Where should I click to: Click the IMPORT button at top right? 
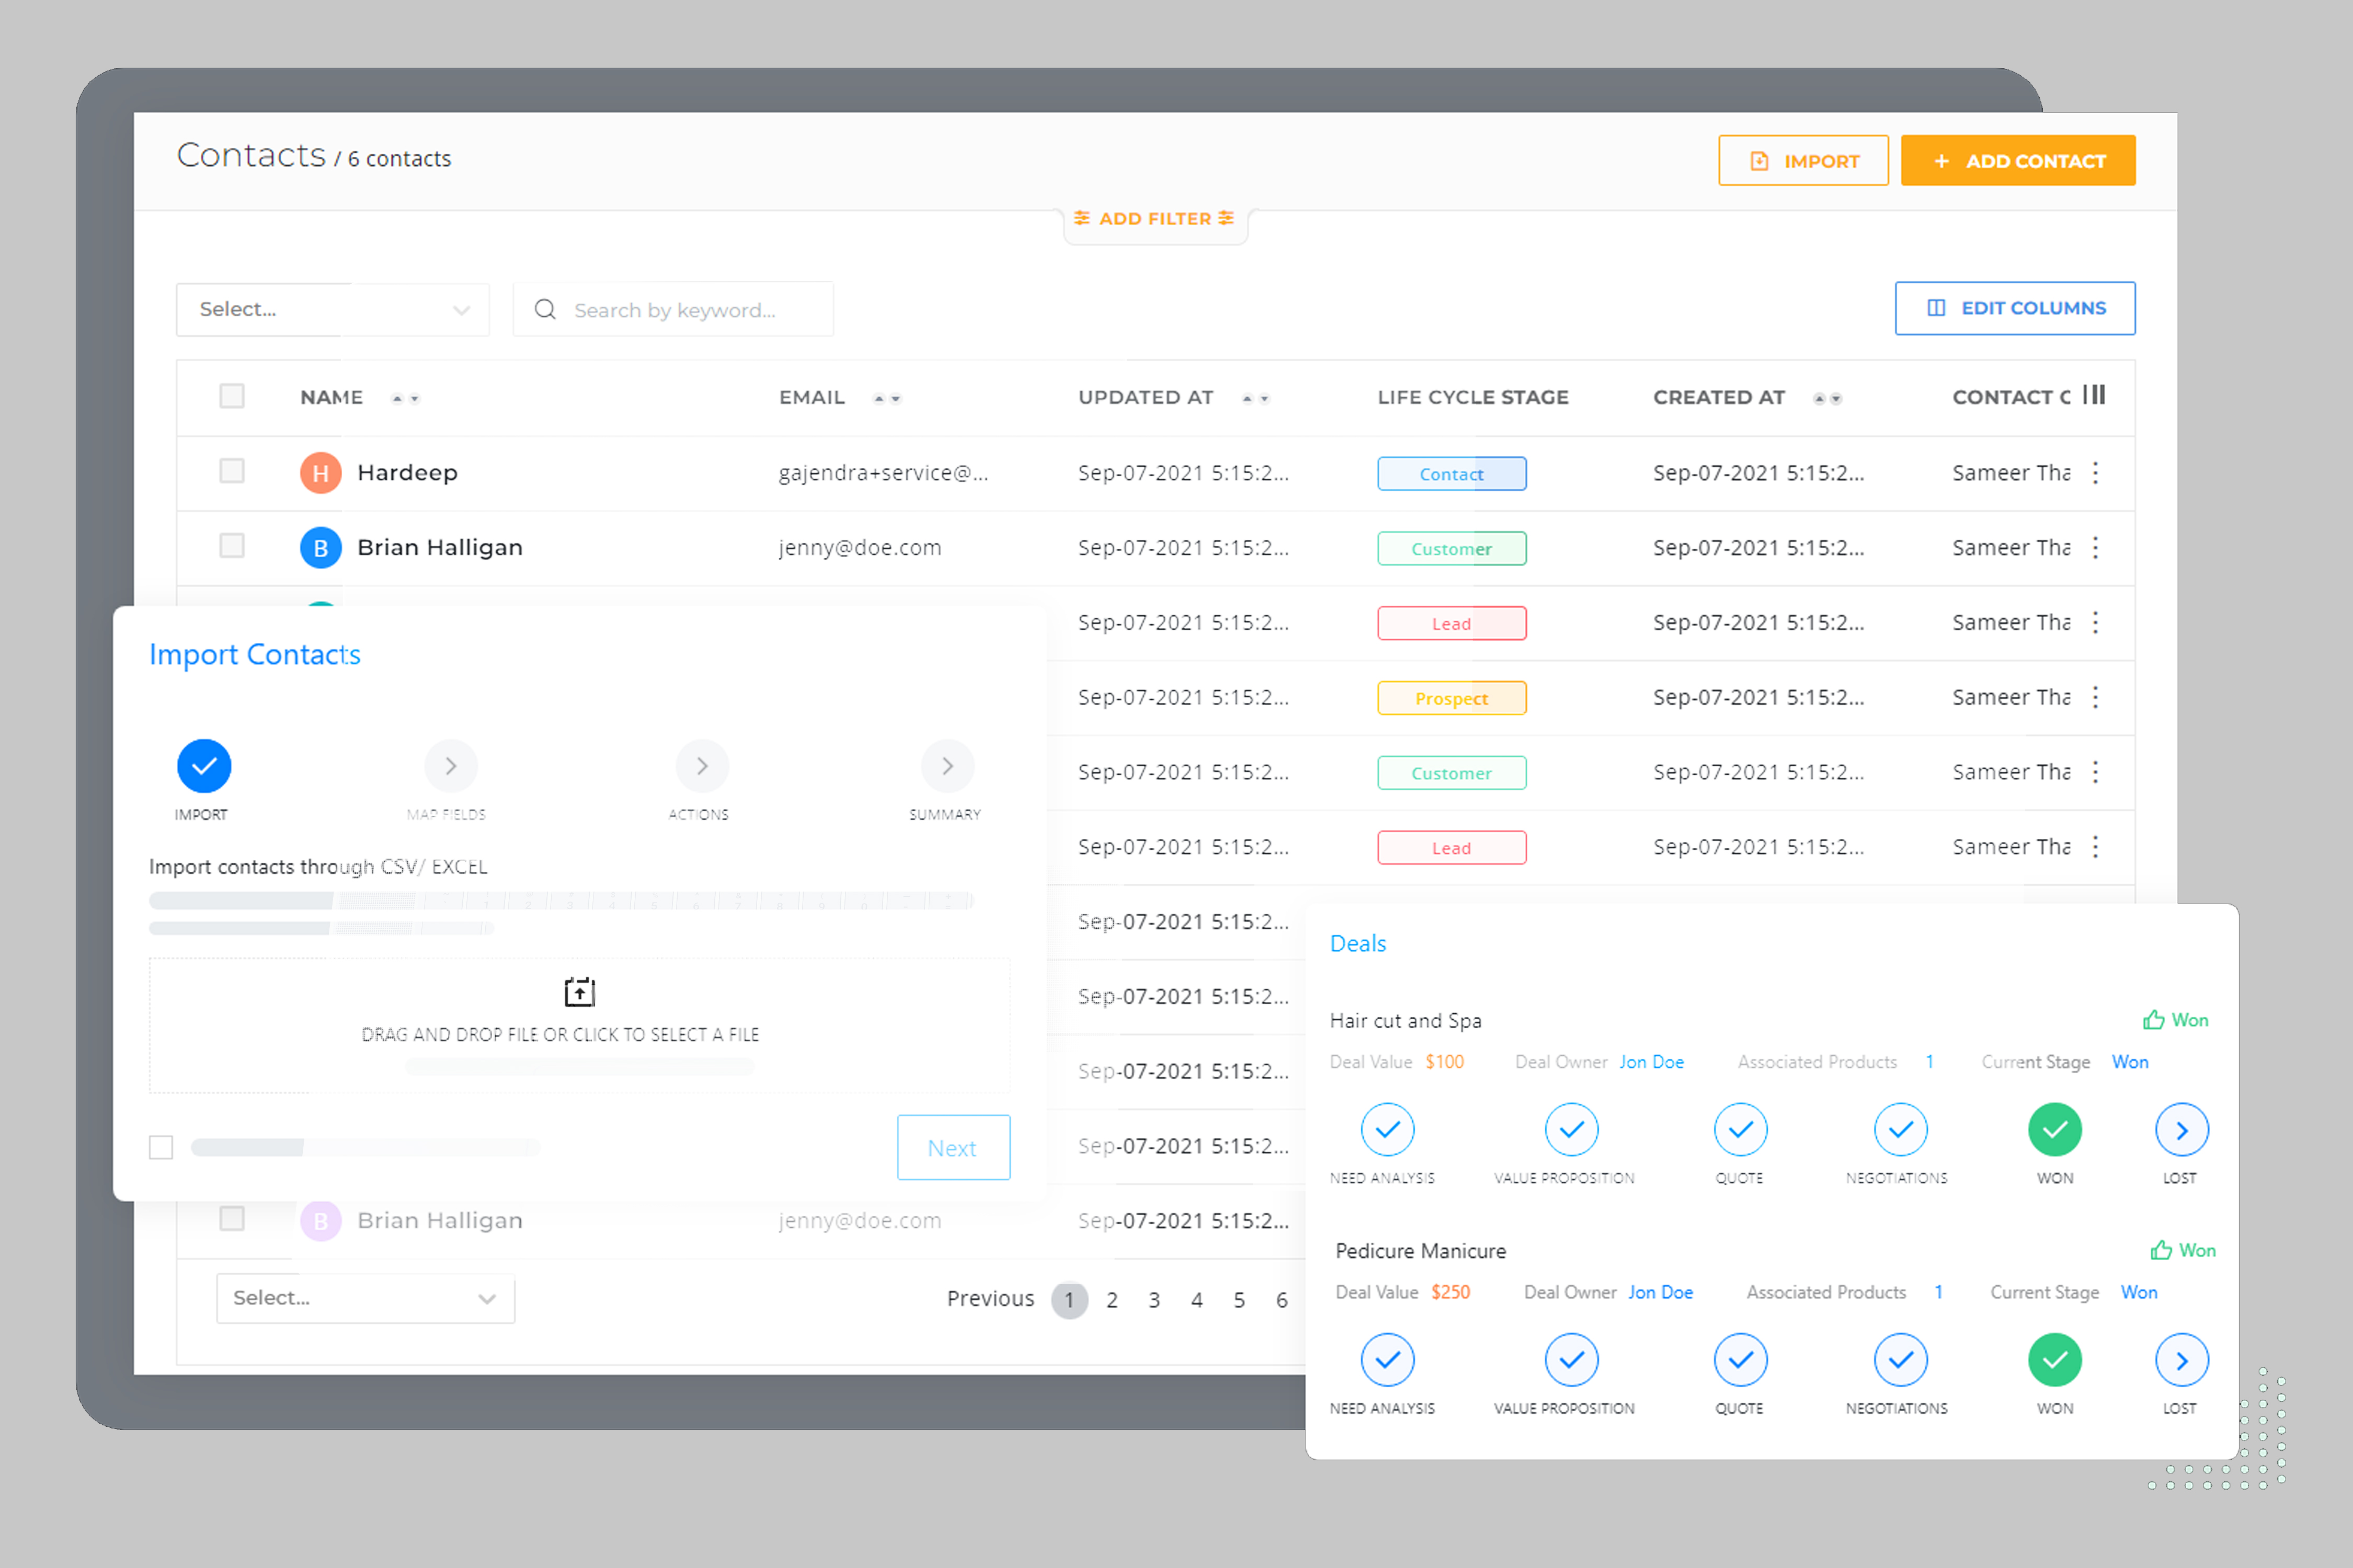1803,160
